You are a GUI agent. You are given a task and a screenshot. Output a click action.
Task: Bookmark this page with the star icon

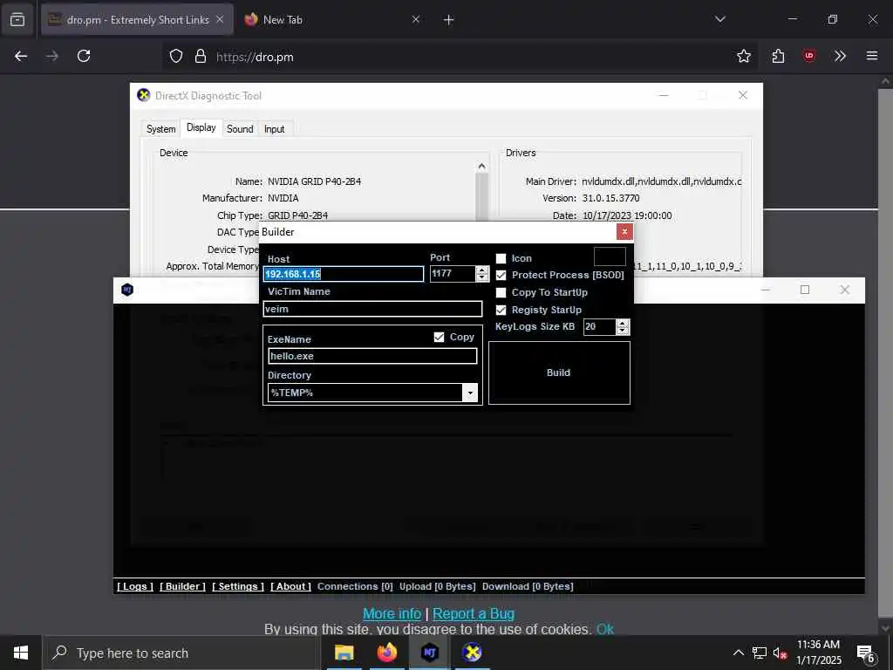(744, 56)
